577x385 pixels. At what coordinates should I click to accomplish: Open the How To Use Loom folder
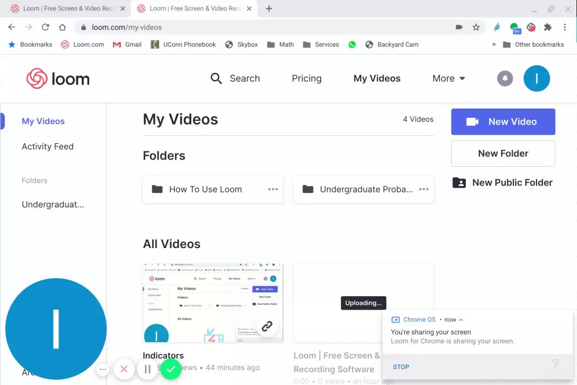pyautogui.click(x=213, y=189)
